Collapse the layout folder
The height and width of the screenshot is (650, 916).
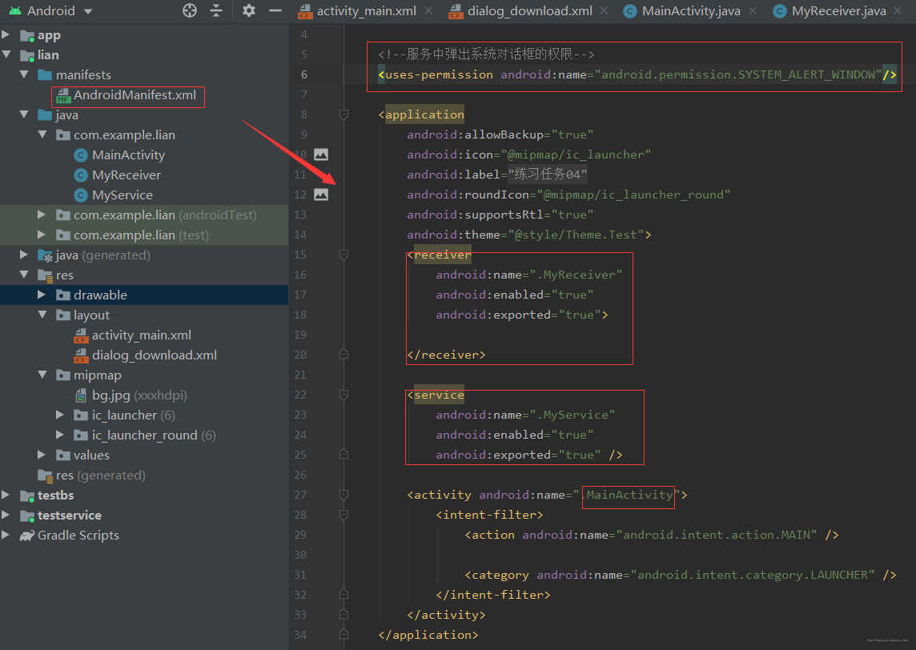pos(42,315)
